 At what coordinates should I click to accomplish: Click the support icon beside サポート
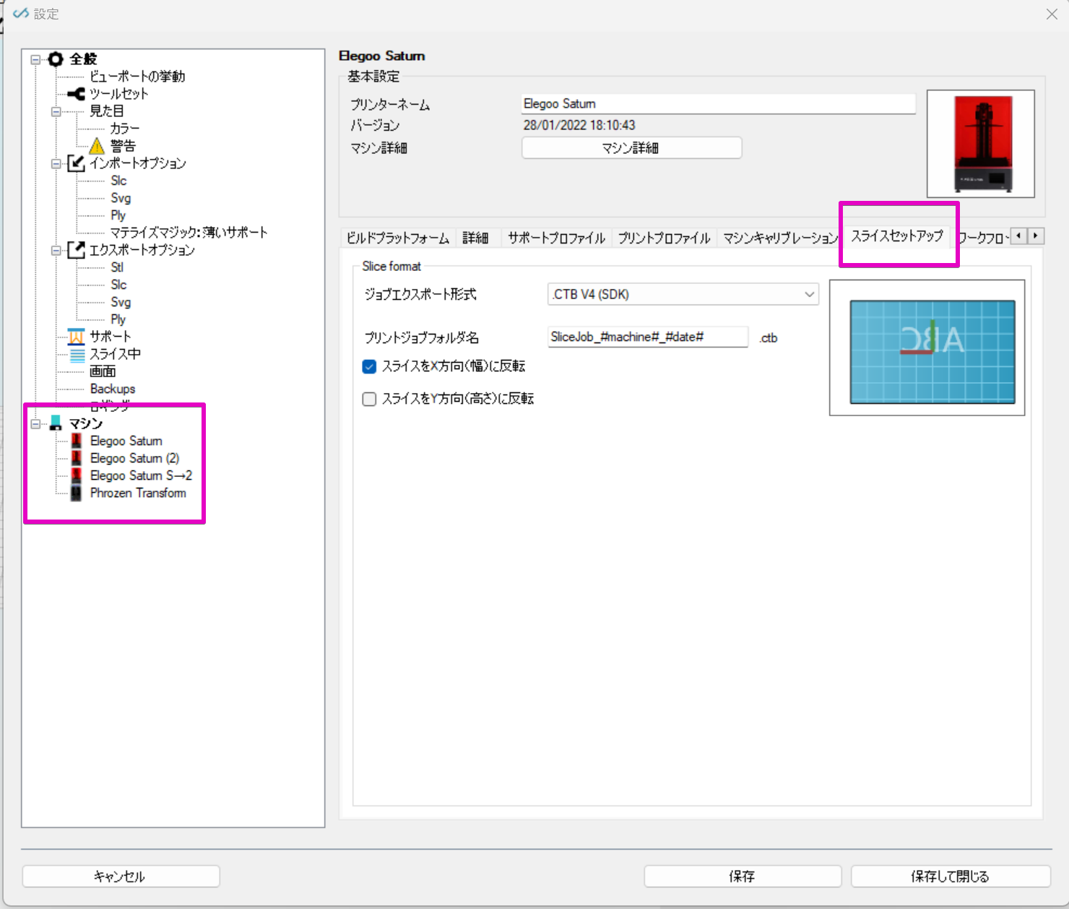point(76,337)
